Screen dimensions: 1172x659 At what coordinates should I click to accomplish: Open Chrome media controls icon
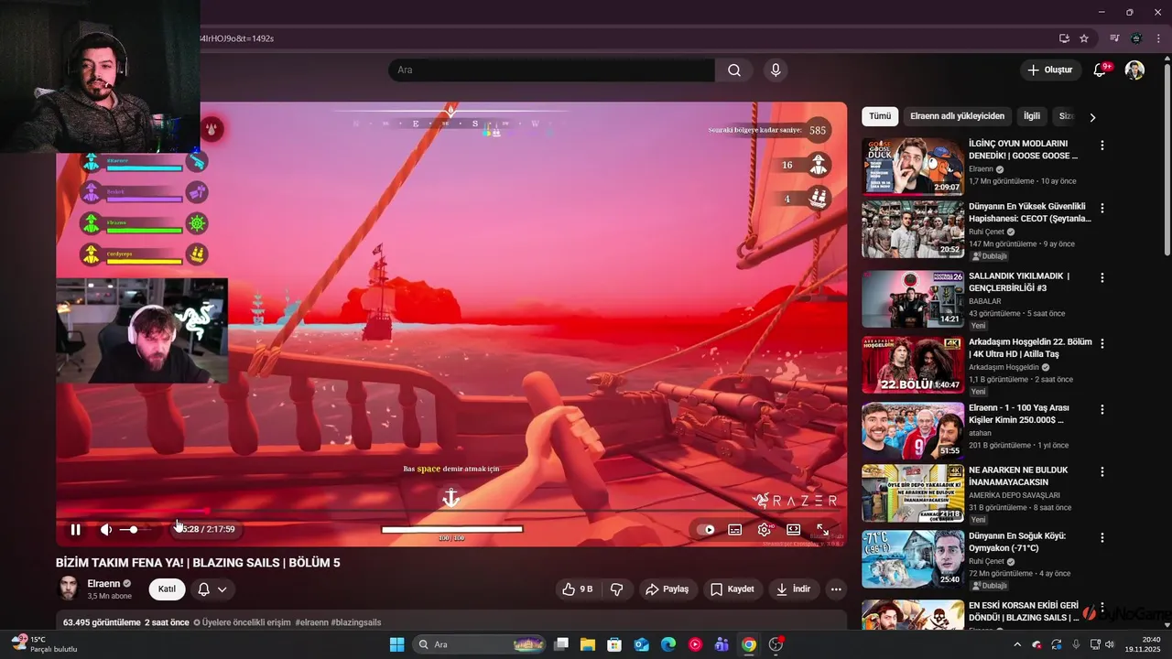[x=1114, y=38]
